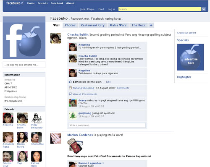Open Yaya's friend photo
Viewport: 210px width, 167px height.
(22, 156)
